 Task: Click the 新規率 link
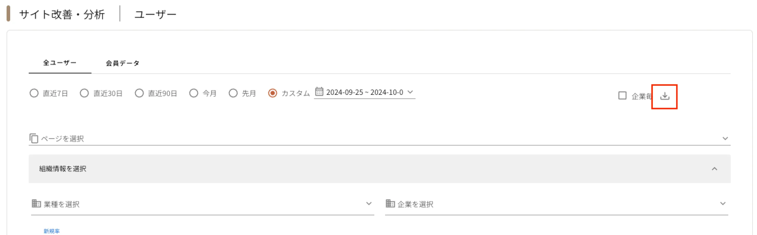click(x=51, y=231)
